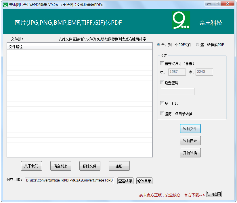Click the width field showing 1587
The image size is (237, 203).
point(177,72)
